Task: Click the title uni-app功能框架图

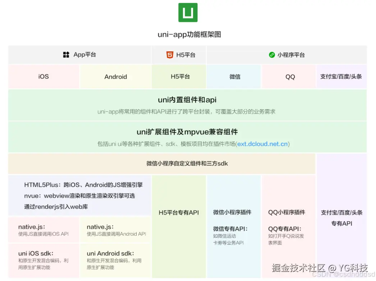Action: (189, 34)
